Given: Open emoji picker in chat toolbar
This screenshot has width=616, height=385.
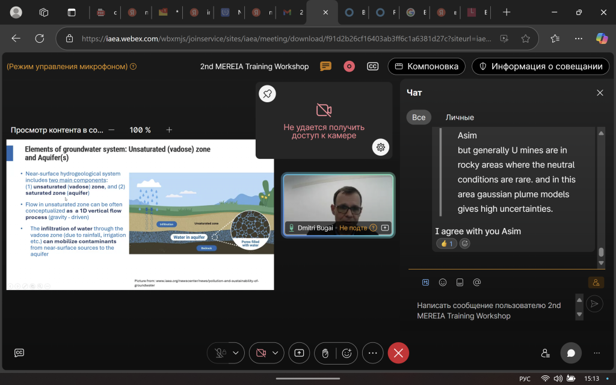Looking at the screenshot, I should tap(443, 282).
